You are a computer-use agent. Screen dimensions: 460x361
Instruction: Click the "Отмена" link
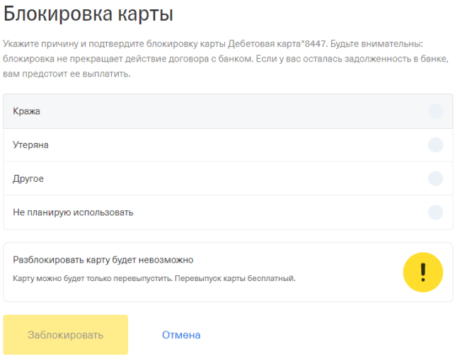181,335
